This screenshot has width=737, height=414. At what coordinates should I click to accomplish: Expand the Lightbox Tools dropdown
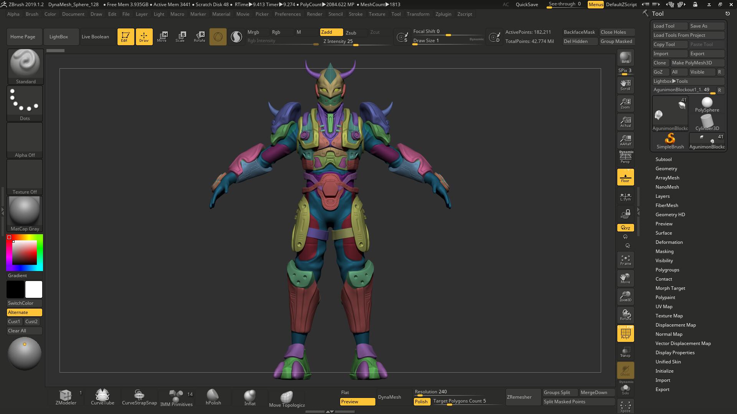(x=689, y=81)
